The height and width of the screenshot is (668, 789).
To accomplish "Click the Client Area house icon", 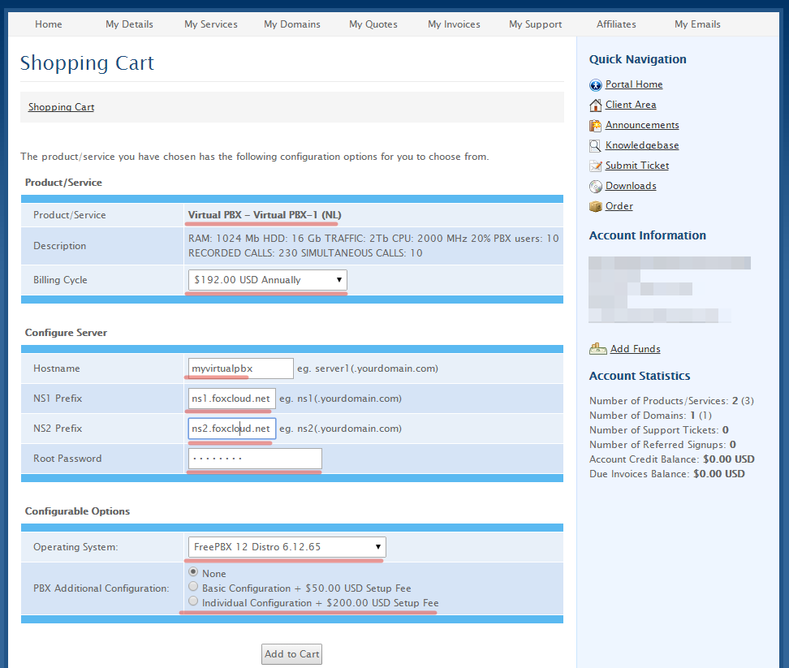I will [596, 105].
